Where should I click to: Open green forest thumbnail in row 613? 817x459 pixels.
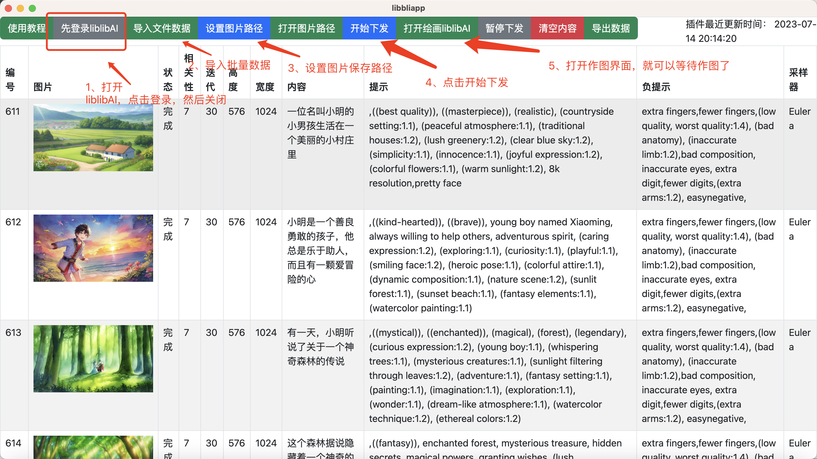(x=93, y=359)
